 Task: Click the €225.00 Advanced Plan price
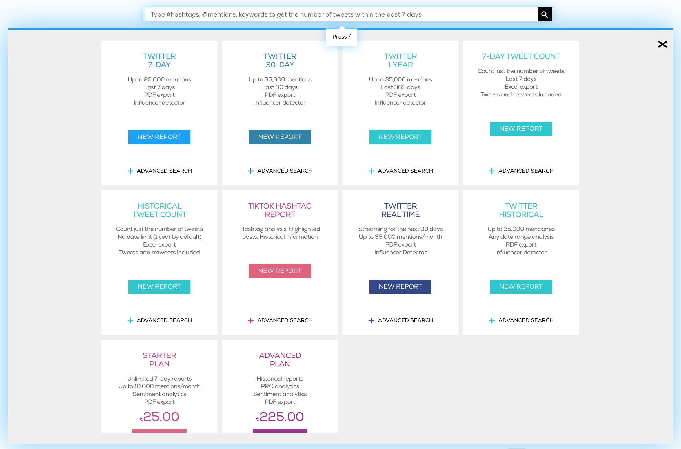pyautogui.click(x=280, y=417)
